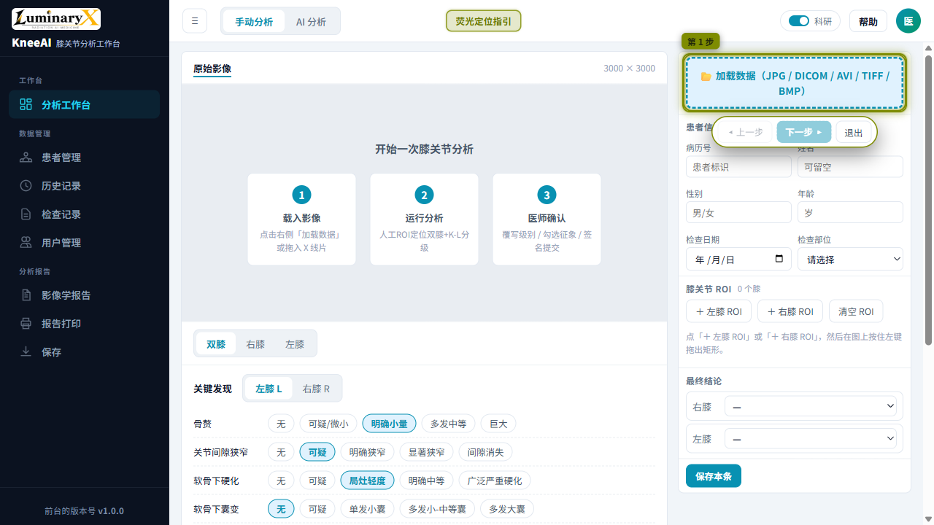Image resolution: width=934 pixels, height=525 pixels.
Task: Click the 年龄 input field
Action: pyautogui.click(x=850, y=212)
